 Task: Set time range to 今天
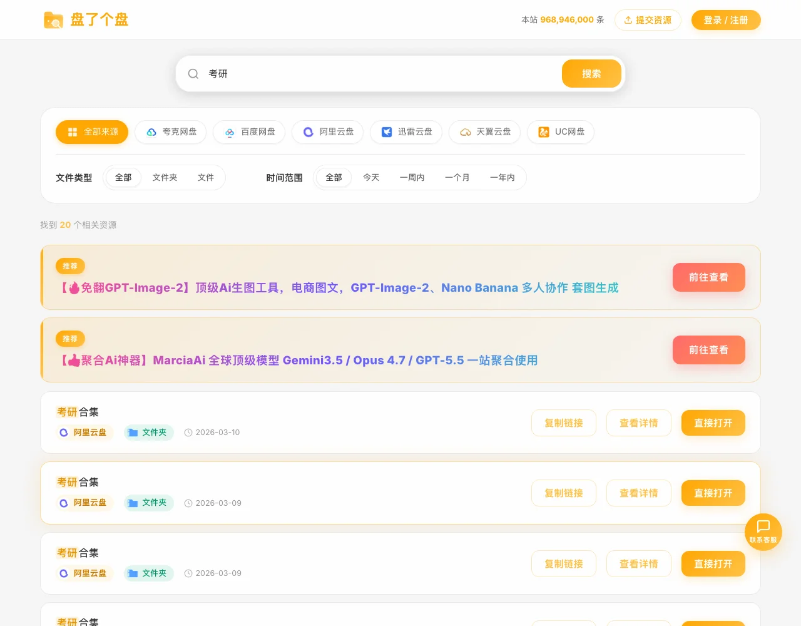(371, 178)
